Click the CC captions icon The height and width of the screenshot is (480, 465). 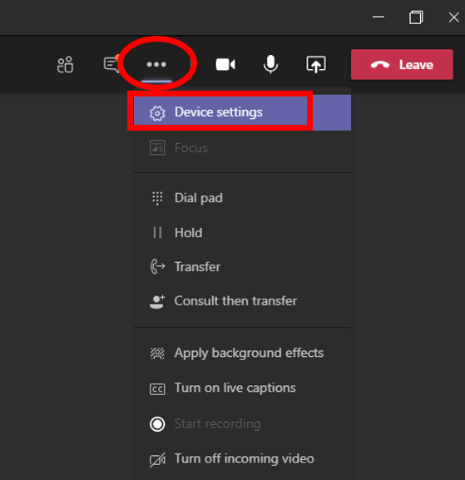[157, 389]
